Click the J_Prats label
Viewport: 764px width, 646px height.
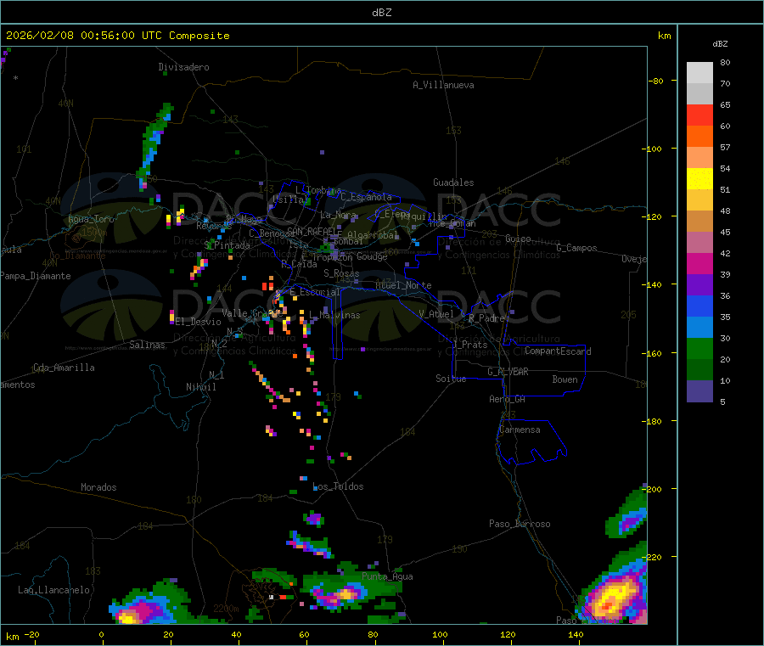pos(469,345)
